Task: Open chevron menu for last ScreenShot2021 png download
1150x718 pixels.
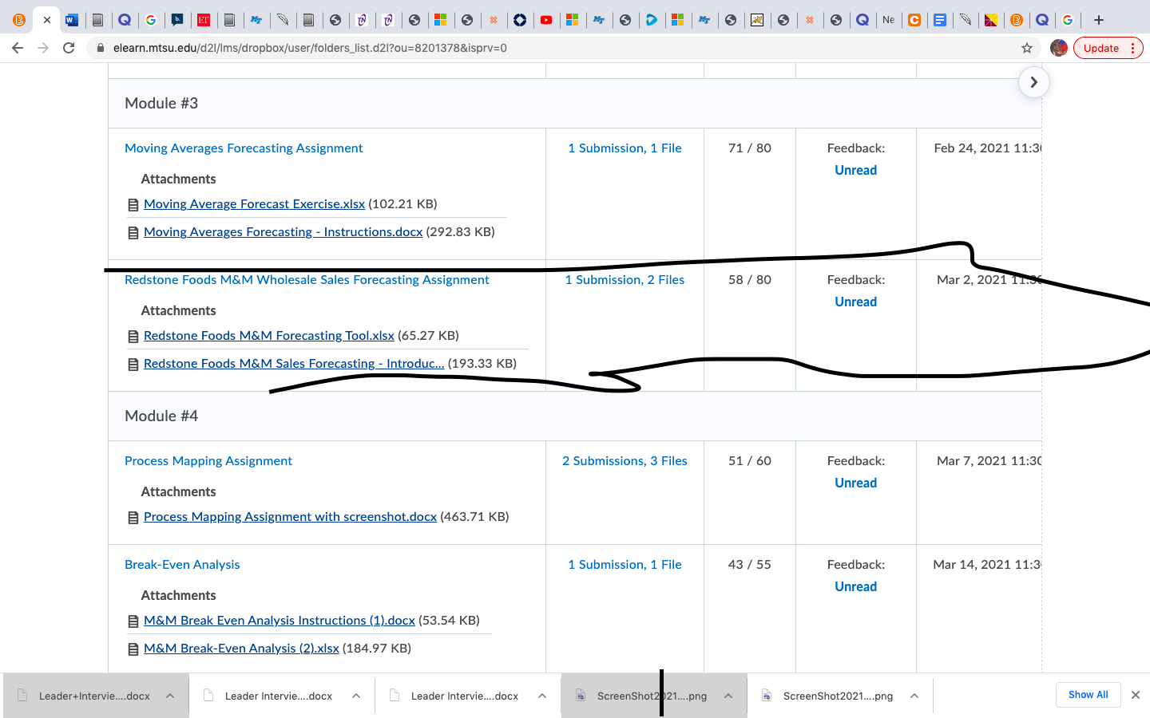Action: [x=914, y=696]
